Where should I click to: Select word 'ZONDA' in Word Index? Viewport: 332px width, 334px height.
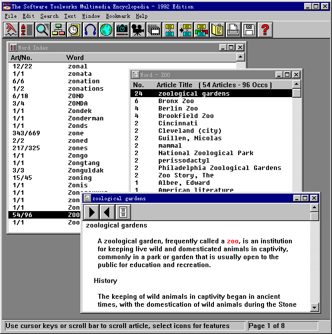[x=78, y=104]
